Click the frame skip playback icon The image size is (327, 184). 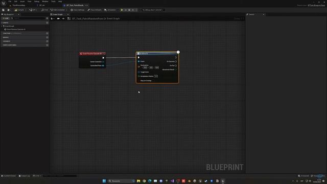(x=126, y=10)
